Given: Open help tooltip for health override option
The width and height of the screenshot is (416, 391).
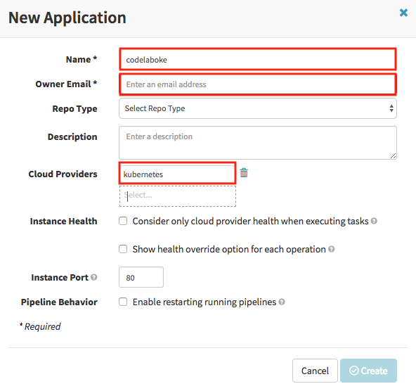Looking at the screenshot, I should [331, 249].
